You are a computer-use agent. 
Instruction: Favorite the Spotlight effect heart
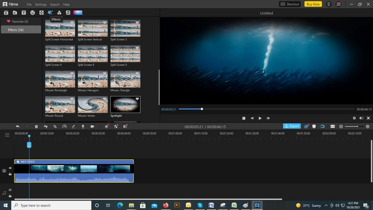pyautogui.click(x=137, y=99)
